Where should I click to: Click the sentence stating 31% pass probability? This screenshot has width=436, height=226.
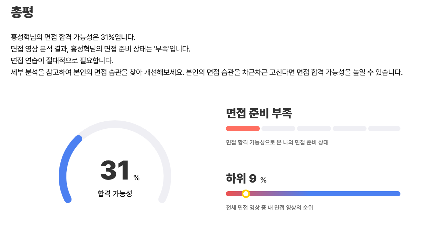(x=73, y=37)
